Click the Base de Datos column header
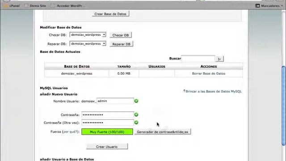 point(77,67)
